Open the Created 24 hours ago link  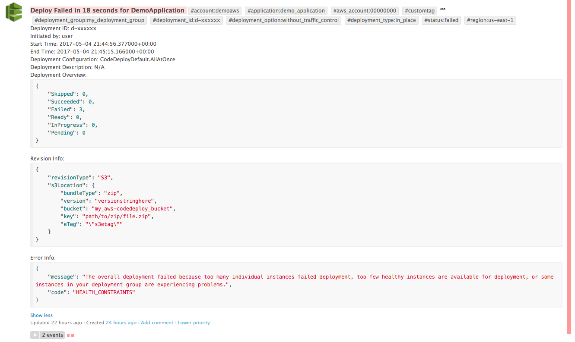121,322
